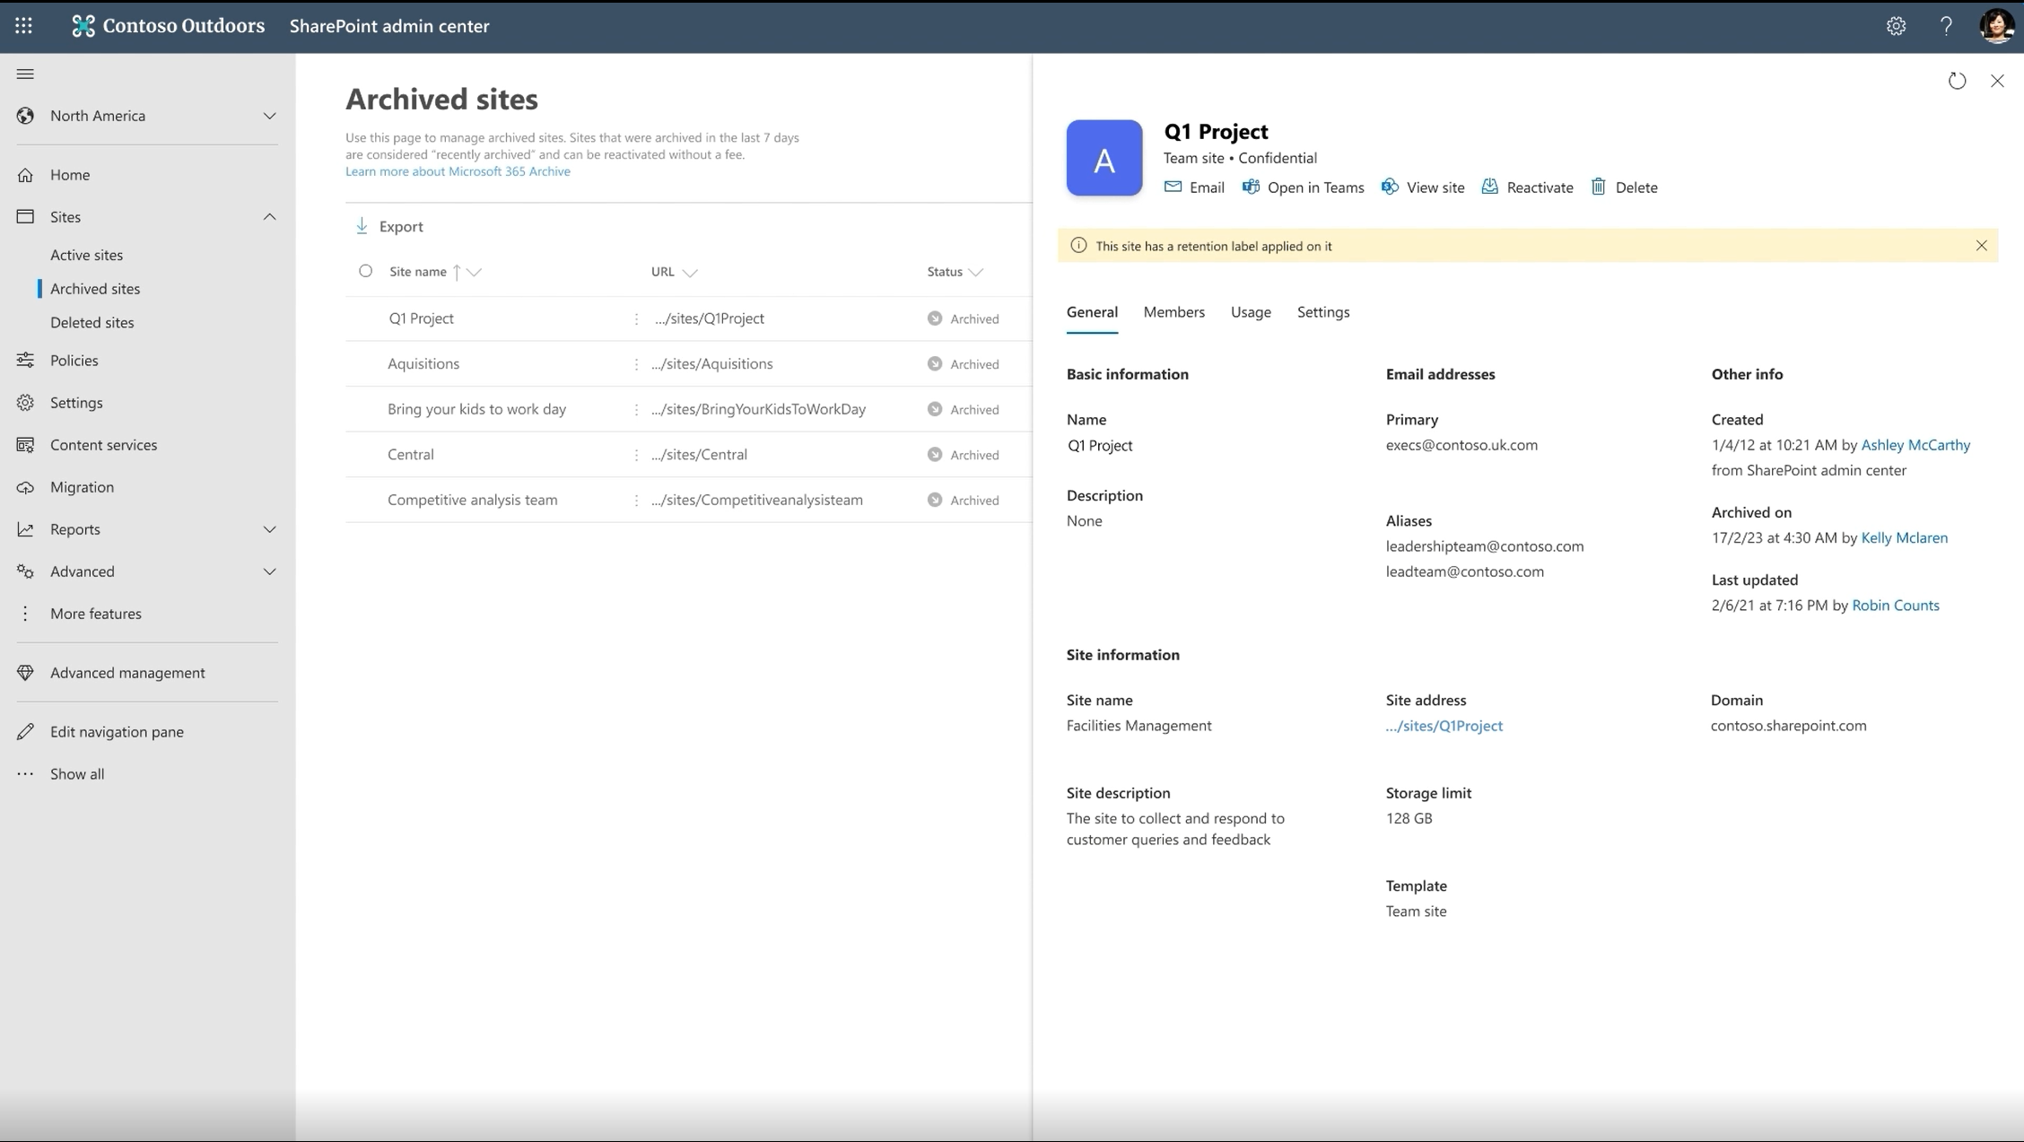Switch to the Settings tab
This screenshot has width=2024, height=1142.
pos(1323,311)
